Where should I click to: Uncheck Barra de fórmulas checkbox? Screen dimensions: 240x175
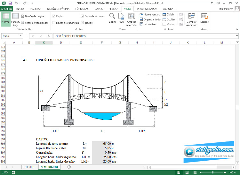tap(83, 16)
